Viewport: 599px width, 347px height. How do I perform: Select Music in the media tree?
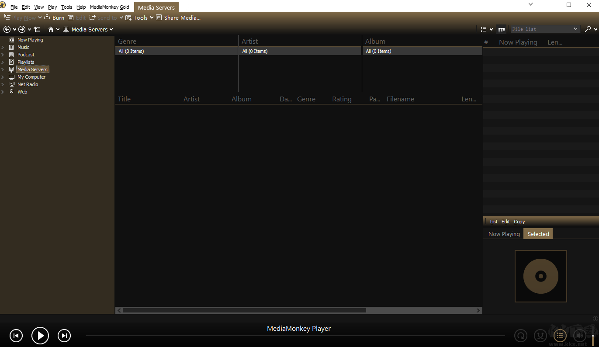pyautogui.click(x=23, y=47)
